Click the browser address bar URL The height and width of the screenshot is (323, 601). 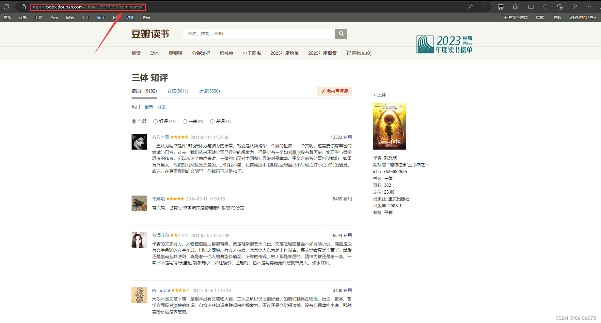[x=87, y=7]
